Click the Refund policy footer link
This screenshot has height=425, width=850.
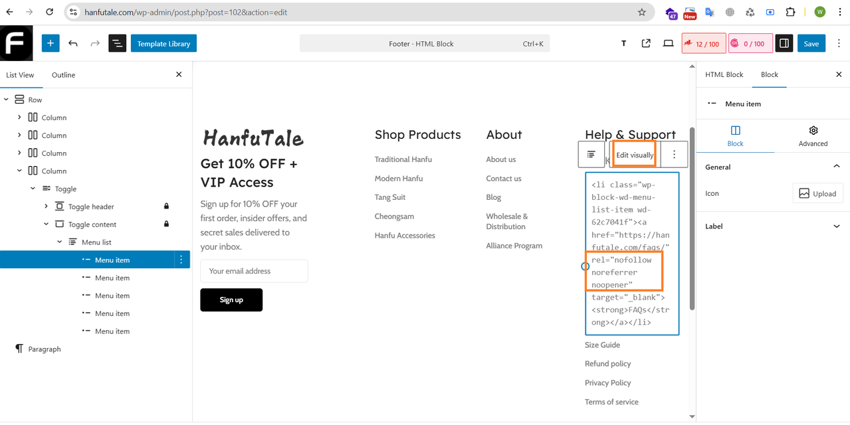pyautogui.click(x=608, y=363)
